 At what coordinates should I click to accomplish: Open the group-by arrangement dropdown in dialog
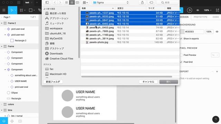[x=85, y=2]
